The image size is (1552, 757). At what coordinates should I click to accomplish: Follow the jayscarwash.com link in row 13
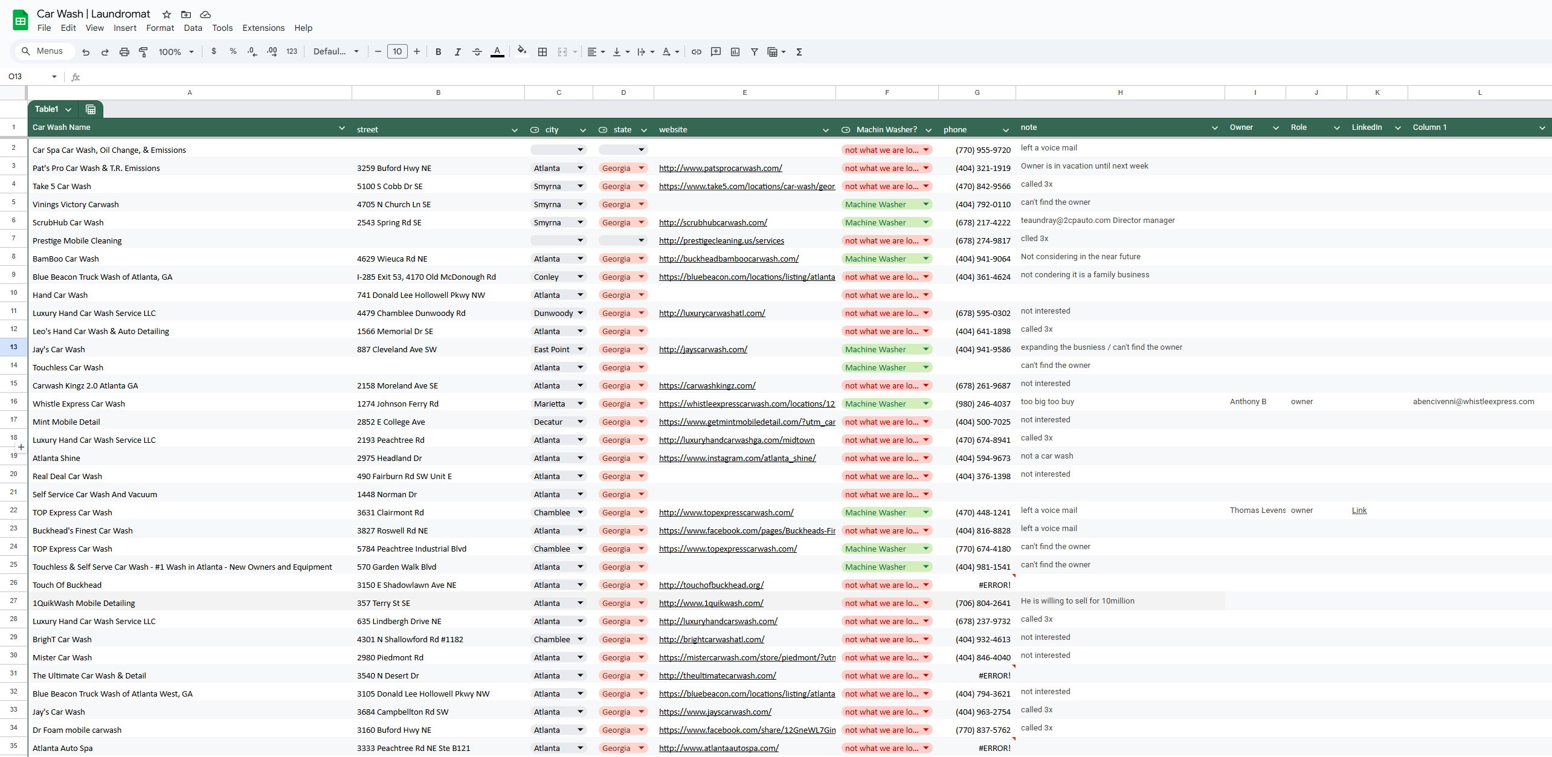[x=703, y=349]
